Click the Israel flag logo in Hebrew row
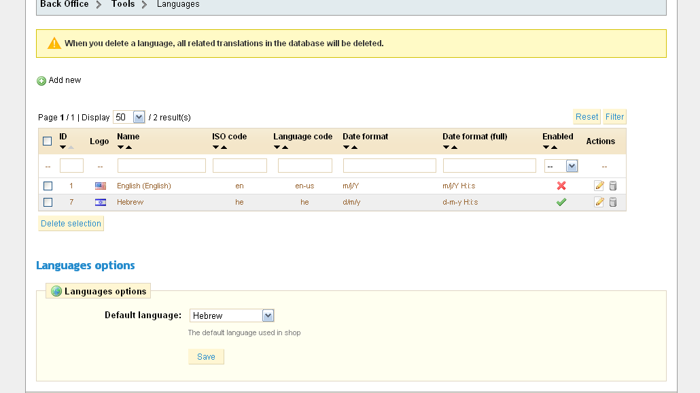 [101, 203]
